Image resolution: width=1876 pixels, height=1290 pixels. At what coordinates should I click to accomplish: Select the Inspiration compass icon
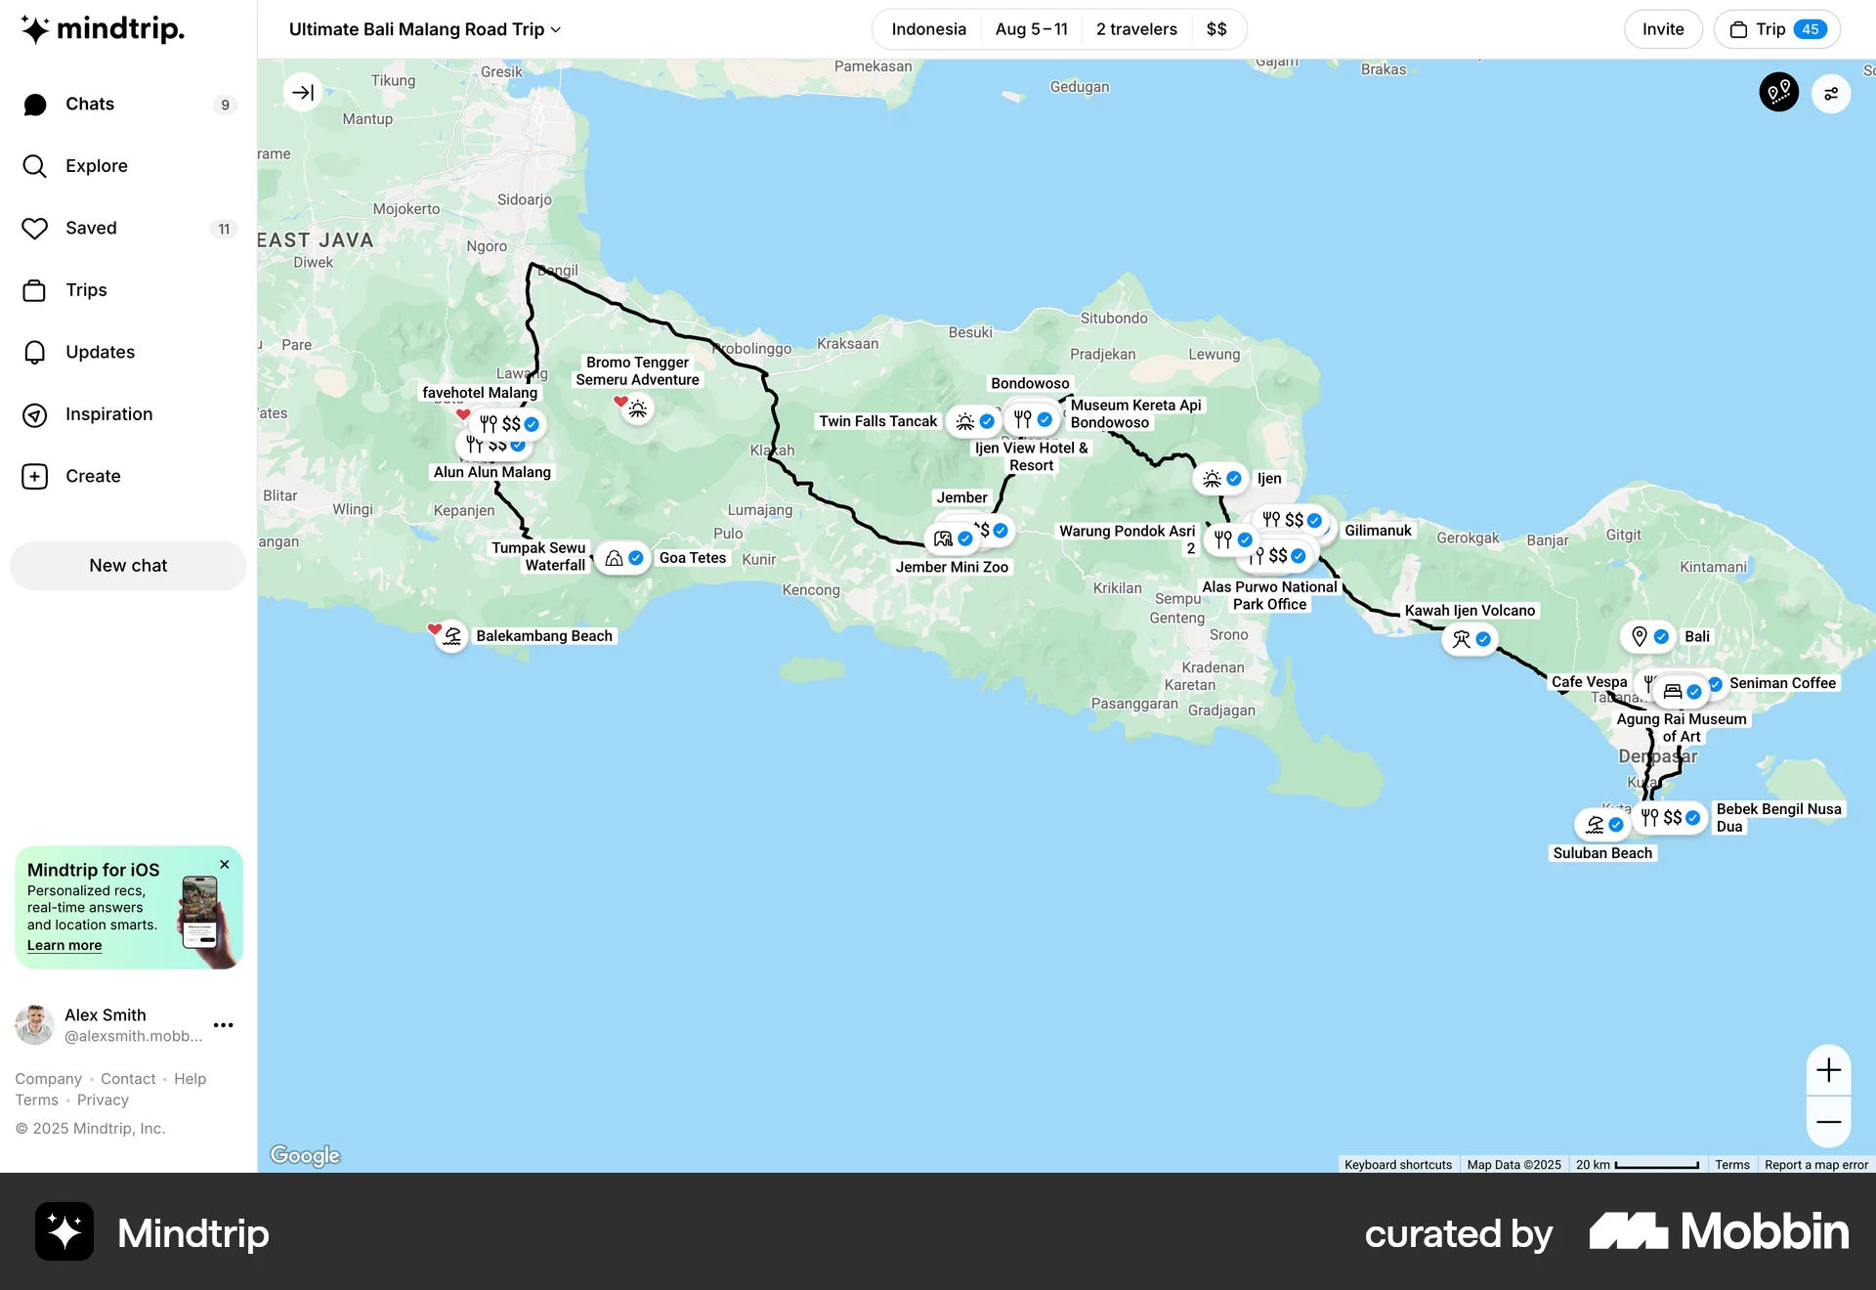[35, 414]
